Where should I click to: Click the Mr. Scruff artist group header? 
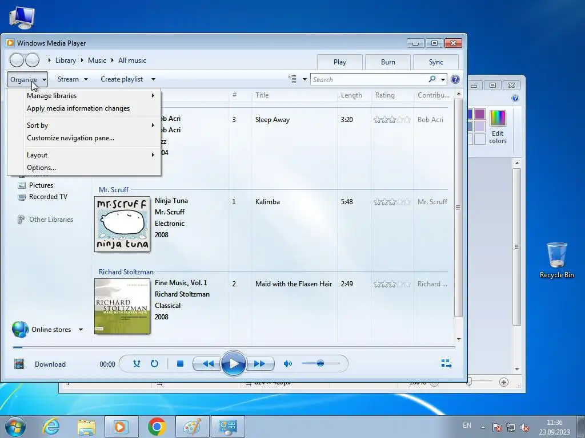click(x=114, y=189)
